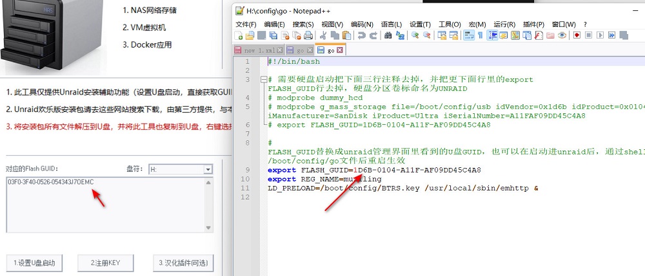Click the LD_PRELOAD line in editor

coord(403,189)
